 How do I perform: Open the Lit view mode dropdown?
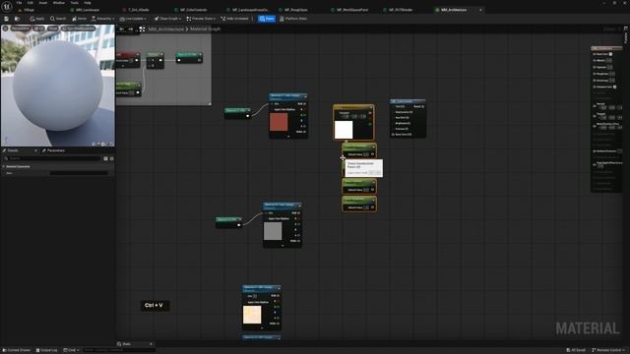click(x=39, y=29)
